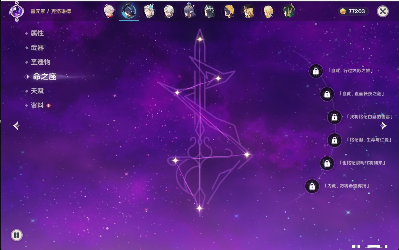This screenshot has height=250, width=399.
Task: Select the dark-haired character with white crown
Action: pyautogui.click(x=209, y=12)
